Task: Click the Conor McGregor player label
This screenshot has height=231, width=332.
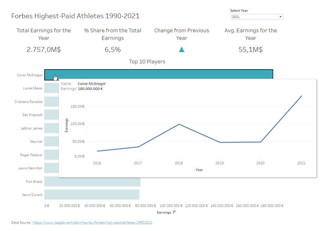Action: point(30,75)
